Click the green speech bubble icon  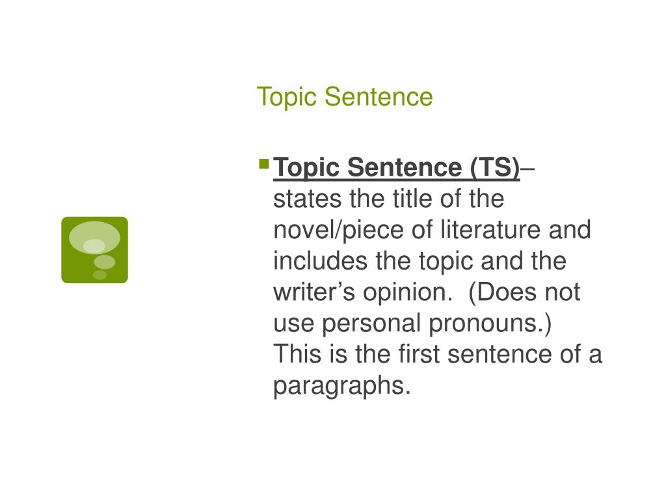tap(94, 250)
